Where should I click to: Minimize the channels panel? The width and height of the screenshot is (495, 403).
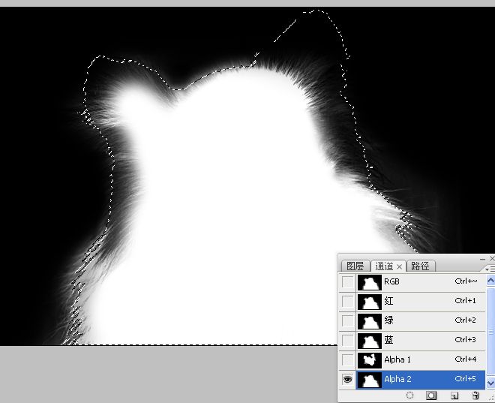(483, 258)
